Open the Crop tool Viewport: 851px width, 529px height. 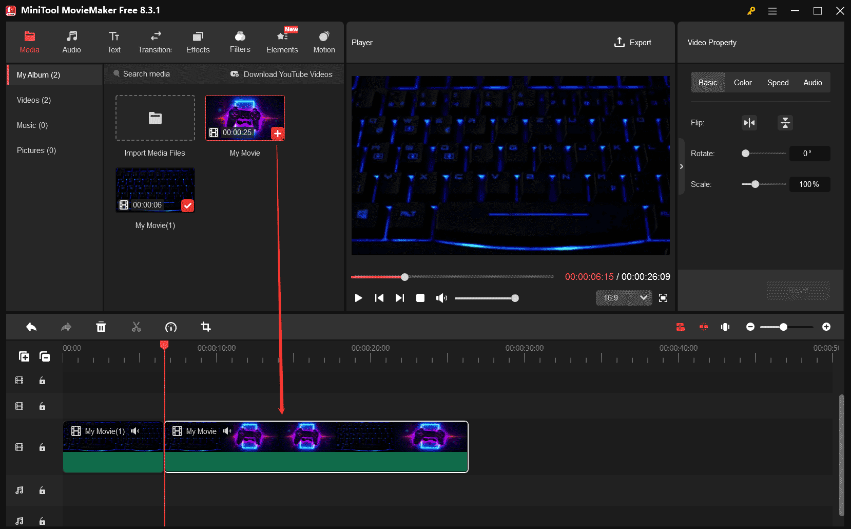point(206,327)
